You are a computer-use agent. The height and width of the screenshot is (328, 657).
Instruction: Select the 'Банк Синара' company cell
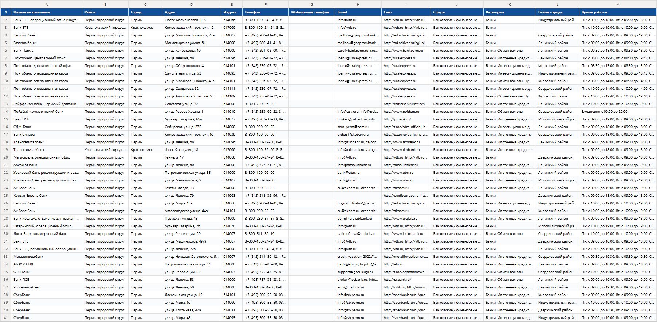click(47, 135)
